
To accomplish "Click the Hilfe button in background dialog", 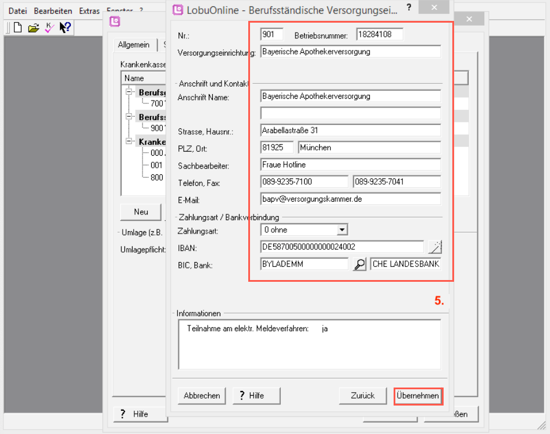I will point(140,414).
